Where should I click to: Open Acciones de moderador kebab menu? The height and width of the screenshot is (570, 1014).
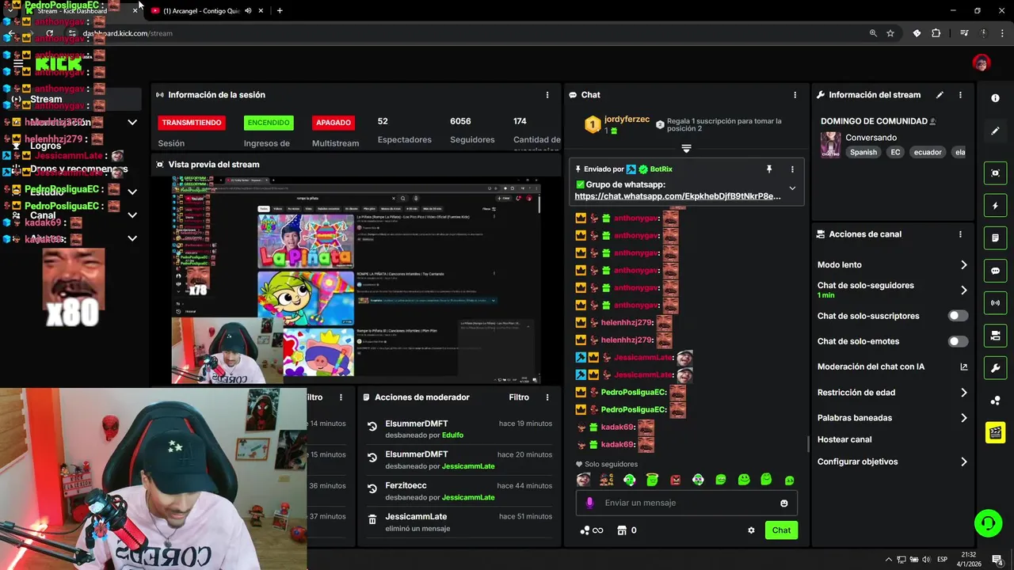coord(547,397)
